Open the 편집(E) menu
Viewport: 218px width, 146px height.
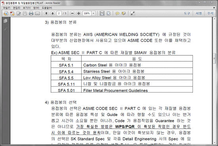17,8
